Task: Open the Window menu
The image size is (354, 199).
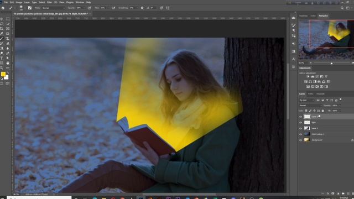Action: (x=80, y=2)
